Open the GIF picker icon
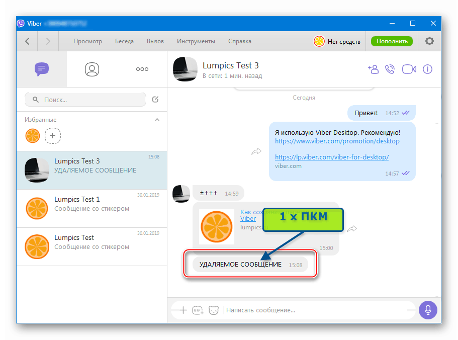458x340 pixels. pyautogui.click(x=198, y=310)
